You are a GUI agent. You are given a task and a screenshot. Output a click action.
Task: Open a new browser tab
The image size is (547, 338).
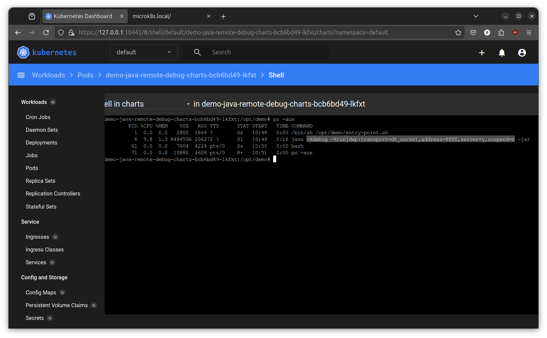[223, 16]
